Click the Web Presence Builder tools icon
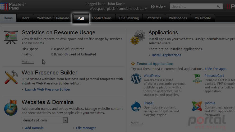The image size is (235, 132). (11, 77)
